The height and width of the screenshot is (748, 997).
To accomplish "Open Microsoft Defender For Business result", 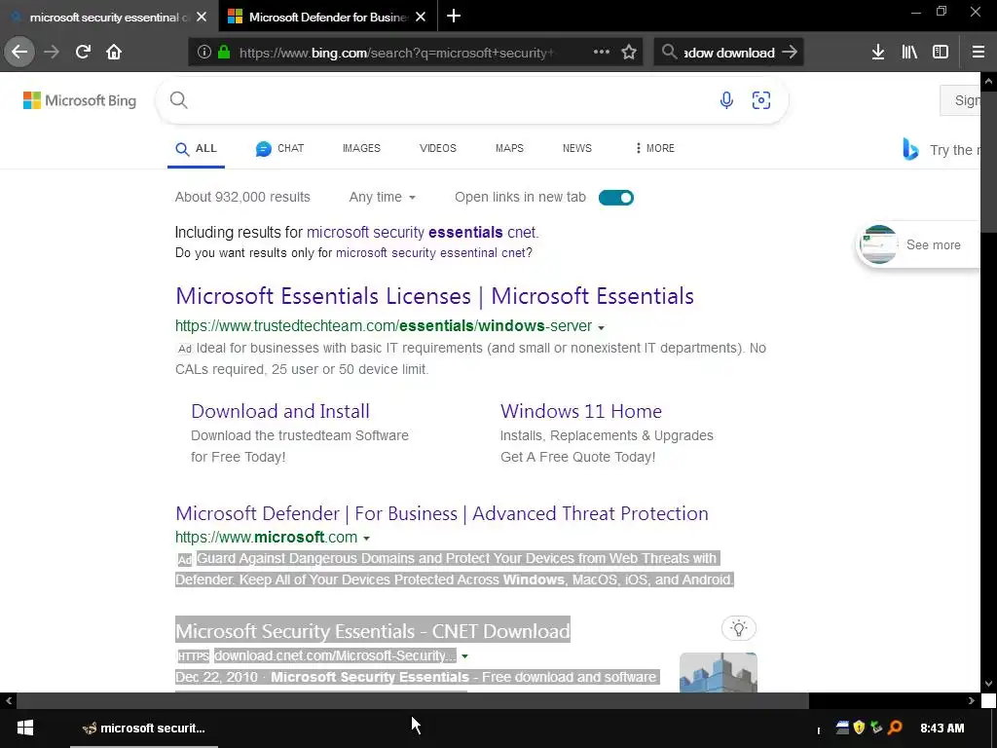I will [x=441, y=513].
